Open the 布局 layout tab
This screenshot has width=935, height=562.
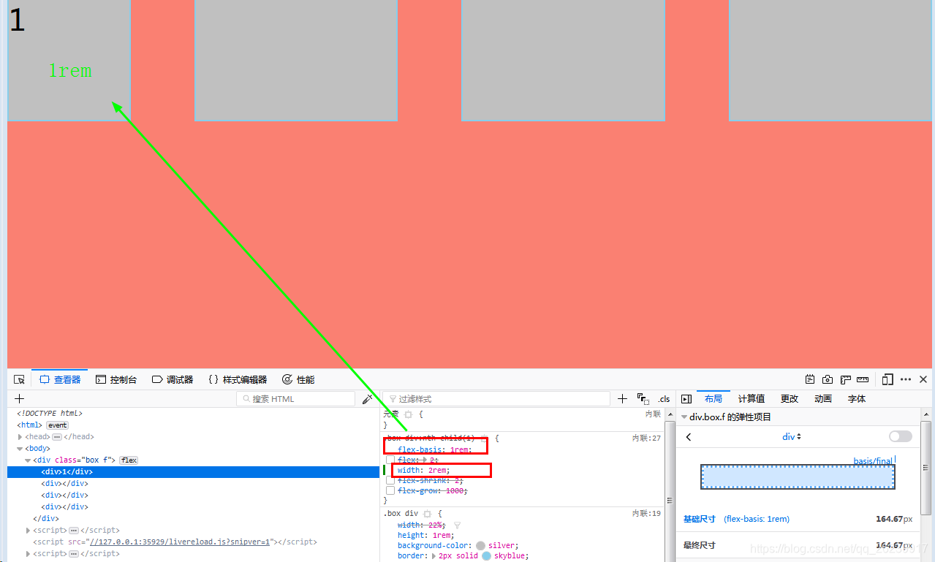point(713,399)
